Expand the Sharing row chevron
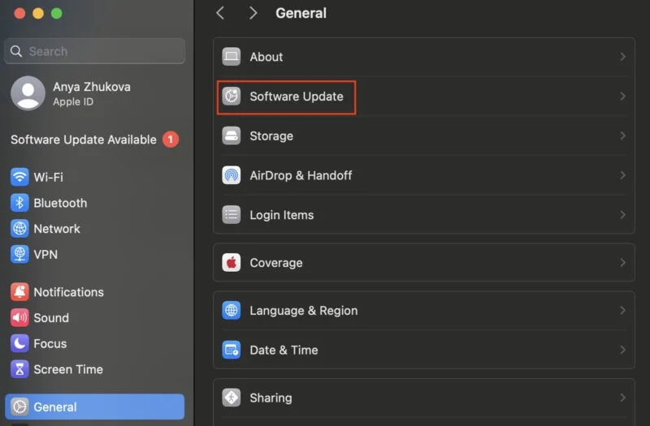 point(622,398)
